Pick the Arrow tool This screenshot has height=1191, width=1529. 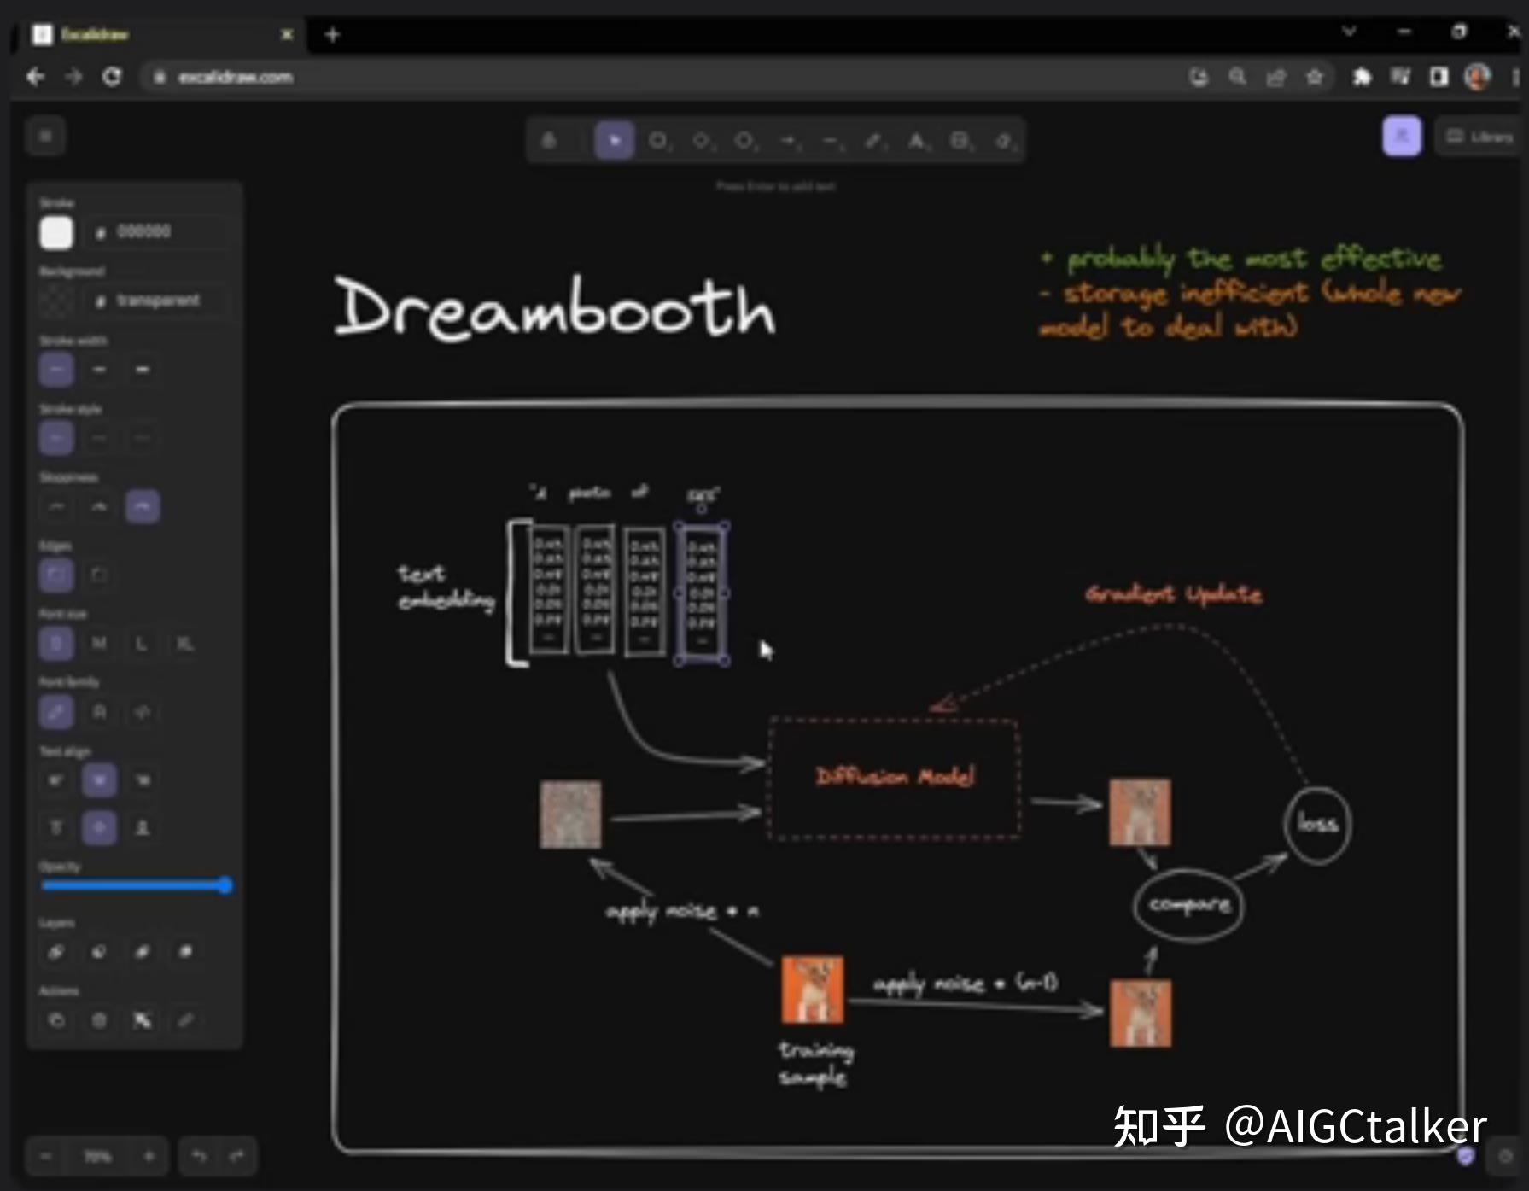[x=787, y=141]
